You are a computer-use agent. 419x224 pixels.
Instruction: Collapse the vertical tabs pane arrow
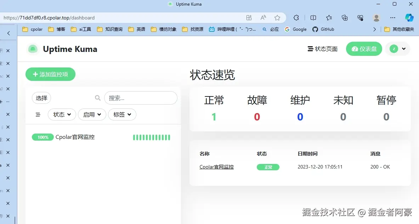tap(9, 33)
